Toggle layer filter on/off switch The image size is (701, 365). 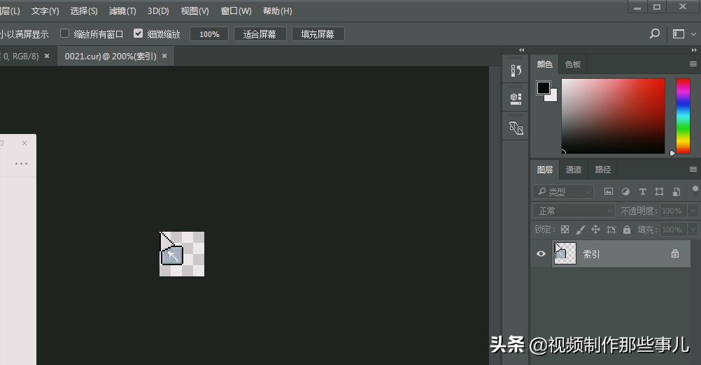tap(695, 191)
